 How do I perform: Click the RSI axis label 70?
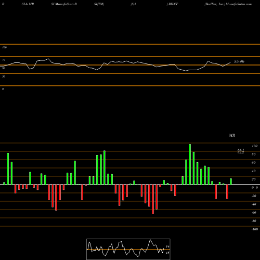[4, 60]
